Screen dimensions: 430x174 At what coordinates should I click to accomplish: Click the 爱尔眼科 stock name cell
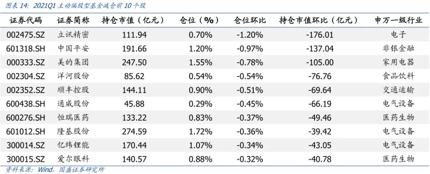[73, 159]
